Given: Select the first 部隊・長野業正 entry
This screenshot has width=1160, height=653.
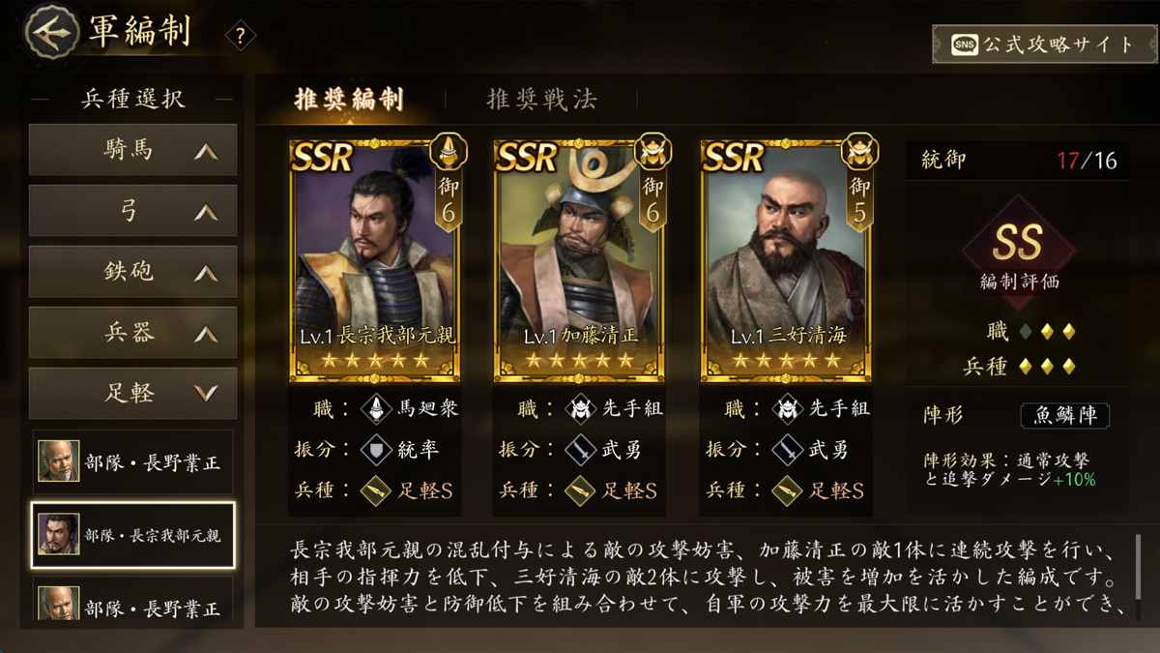Looking at the screenshot, I should click(132, 461).
